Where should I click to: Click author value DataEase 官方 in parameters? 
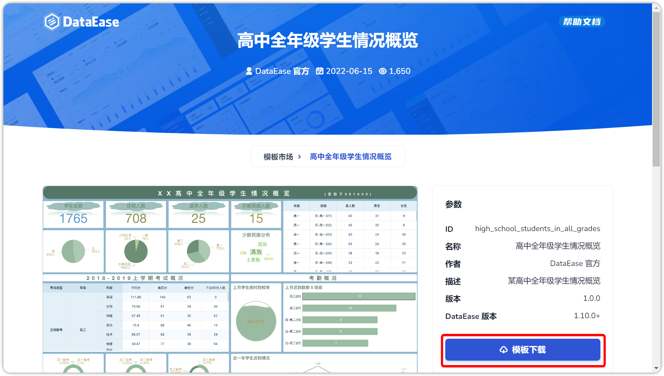pyautogui.click(x=575, y=264)
